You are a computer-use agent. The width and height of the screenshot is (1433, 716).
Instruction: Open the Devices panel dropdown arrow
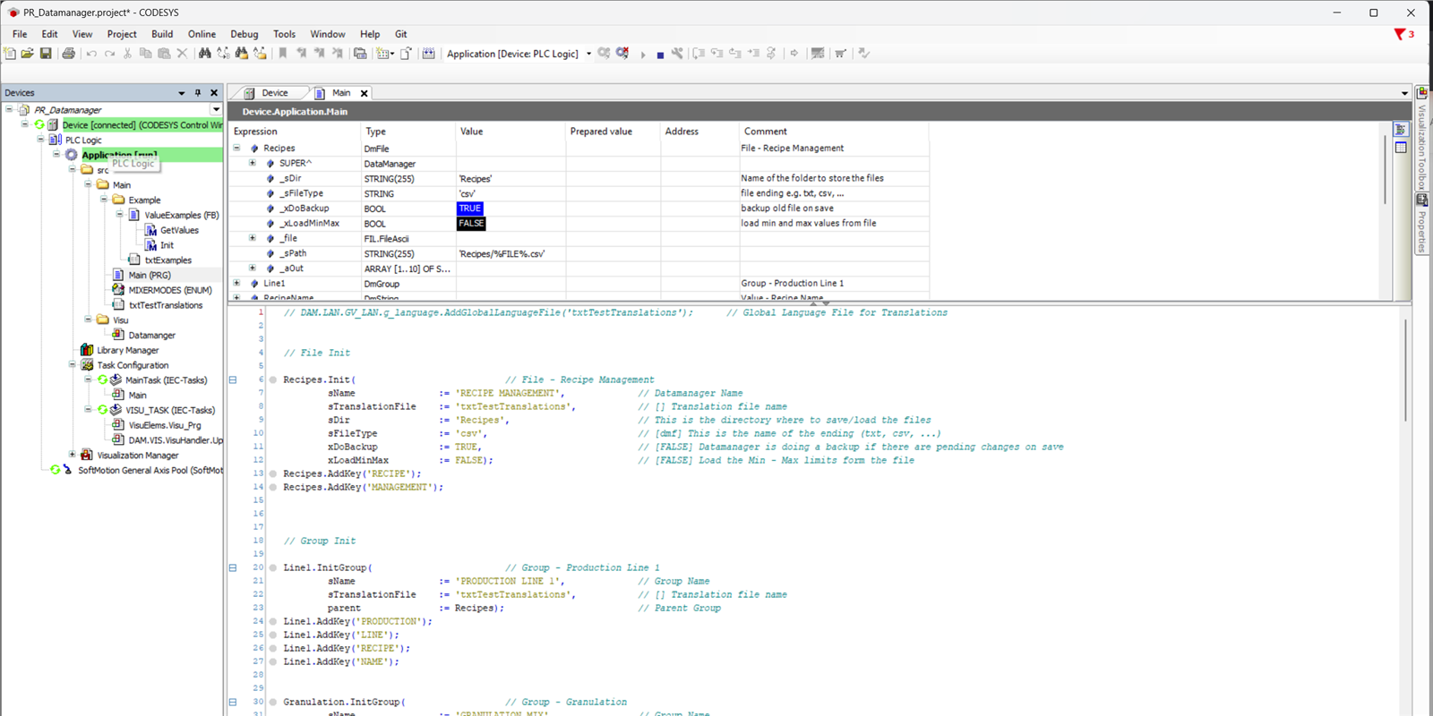point(182,93)
